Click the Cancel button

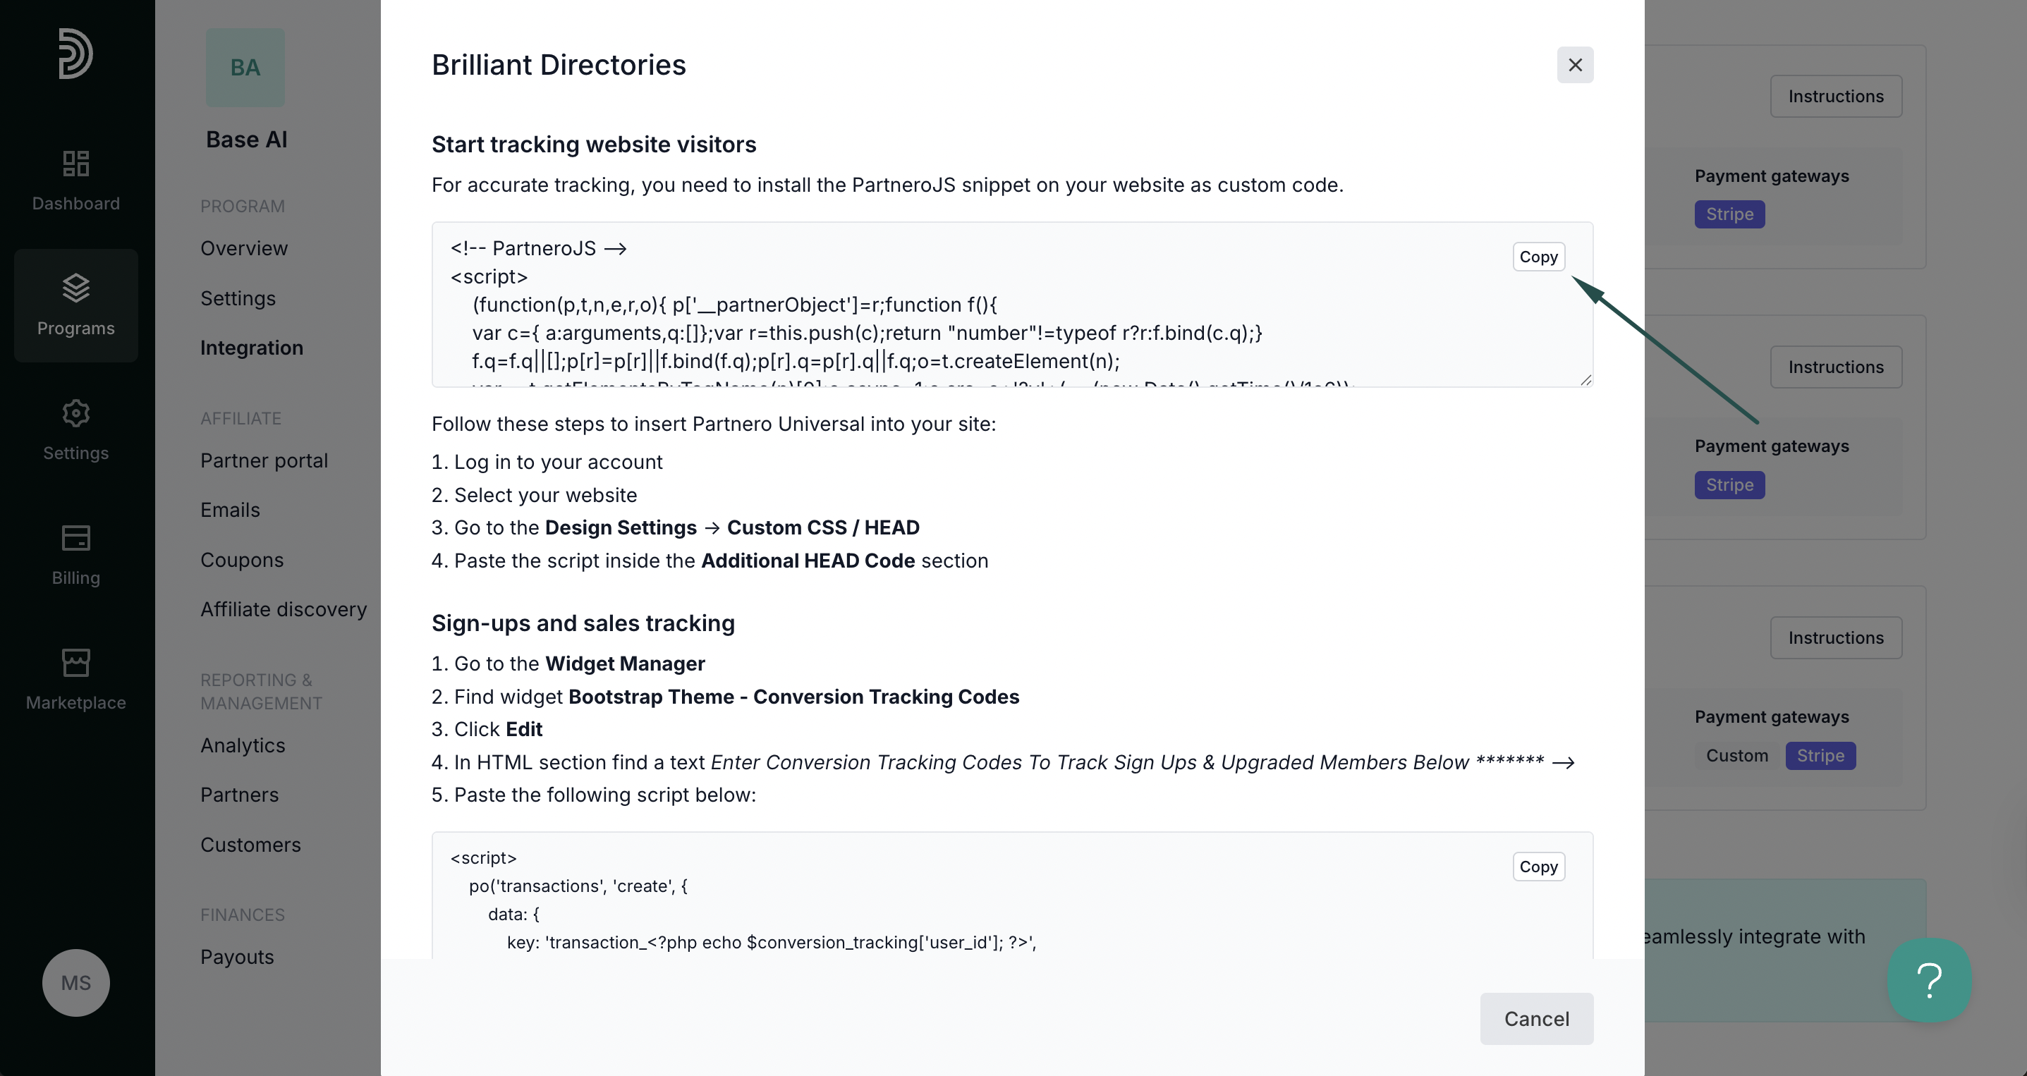(1536, 1019)
